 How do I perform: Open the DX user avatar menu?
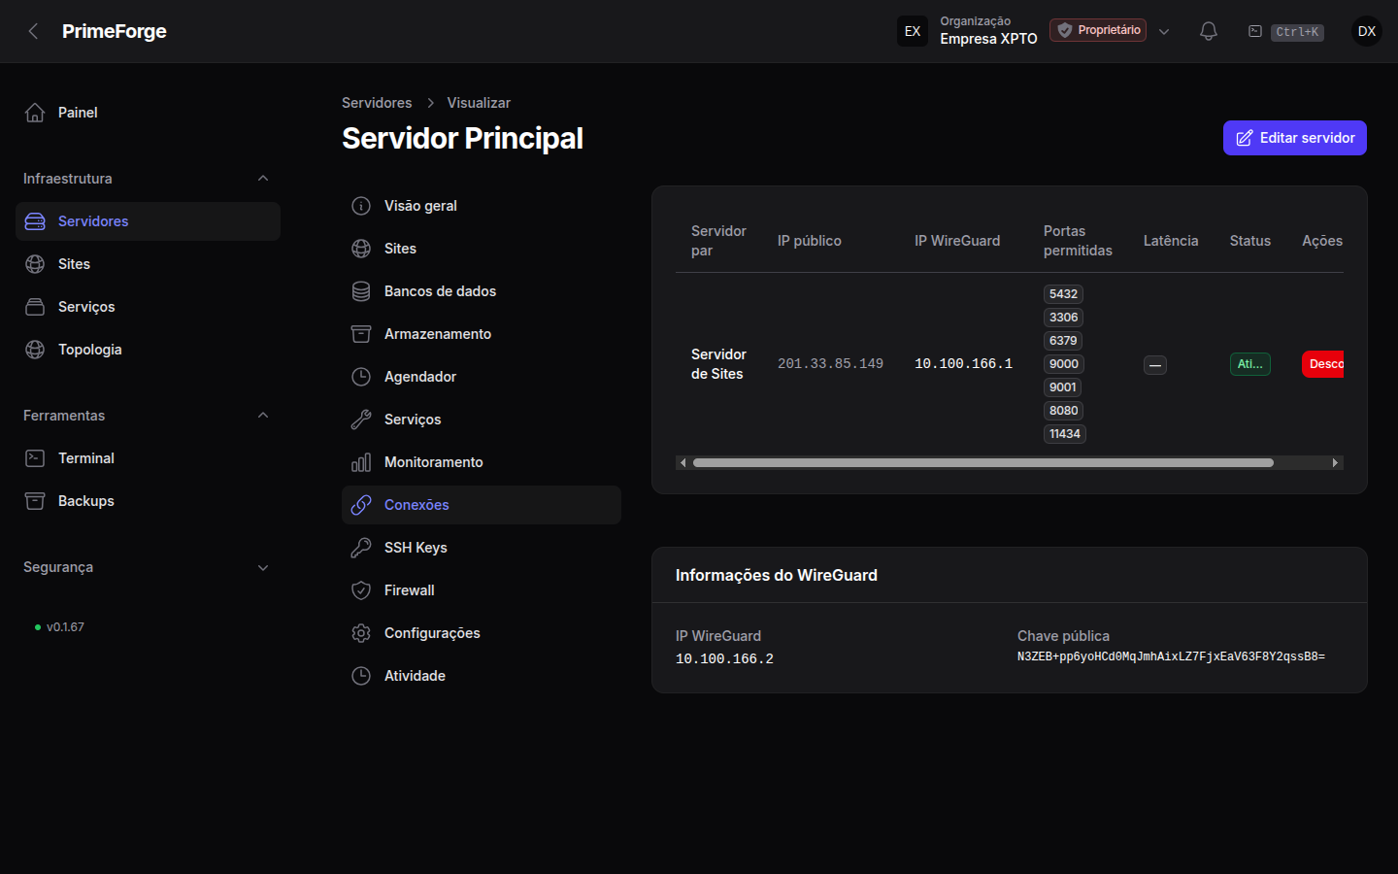(1367, 31)
